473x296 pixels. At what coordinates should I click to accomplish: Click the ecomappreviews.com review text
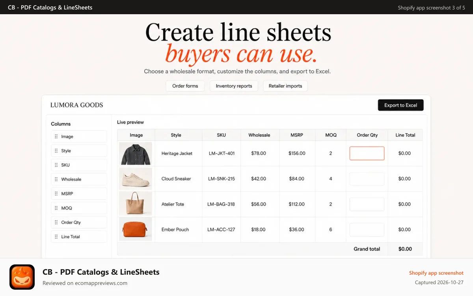(85, 283)
